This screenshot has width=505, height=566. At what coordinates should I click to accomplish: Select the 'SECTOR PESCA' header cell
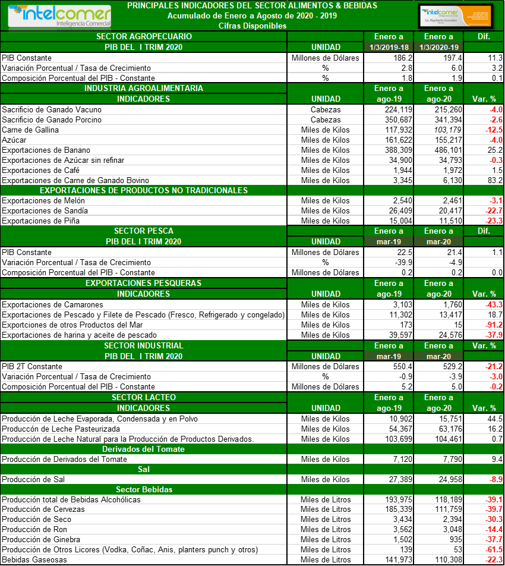click(x=144, y=231)
